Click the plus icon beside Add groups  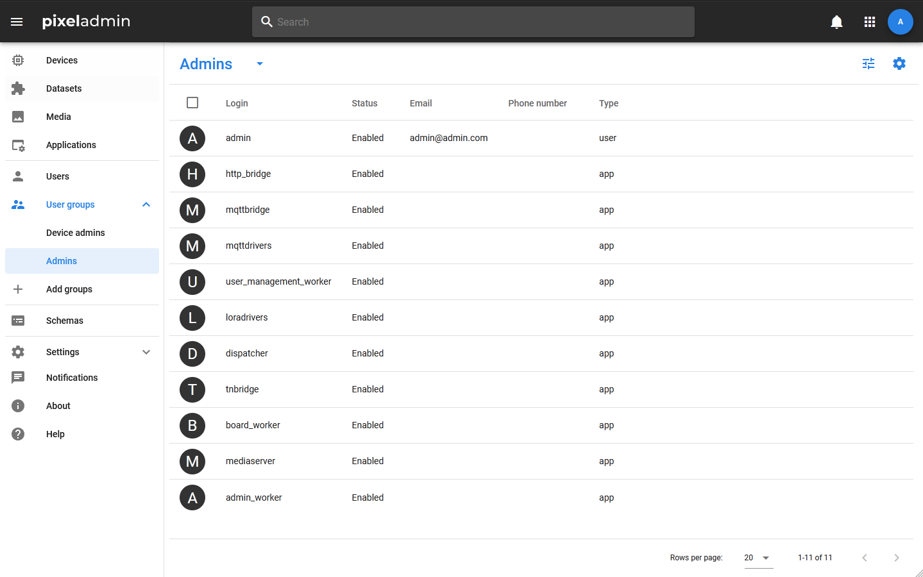[18, 289]
